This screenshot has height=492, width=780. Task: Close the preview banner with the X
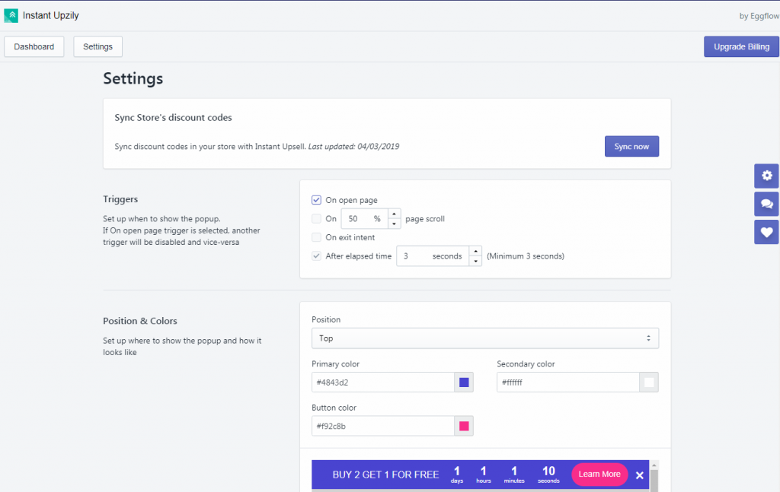pos(640,475)
